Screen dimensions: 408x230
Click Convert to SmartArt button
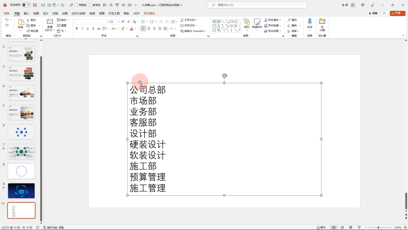[193, 31]
